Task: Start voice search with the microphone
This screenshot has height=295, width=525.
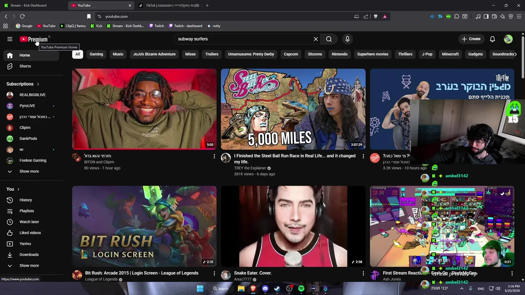Action: coord(347,39)
